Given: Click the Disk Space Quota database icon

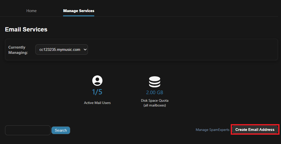Looking at the screenshot, I should pos(154,82).
